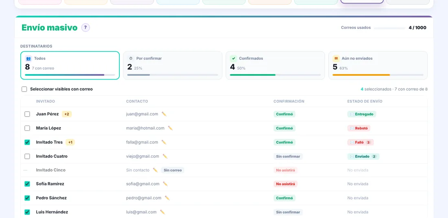Viewport: 448px width, 218px height.
Task: Select the Confirmados filter card
Action: pos(275,66)
